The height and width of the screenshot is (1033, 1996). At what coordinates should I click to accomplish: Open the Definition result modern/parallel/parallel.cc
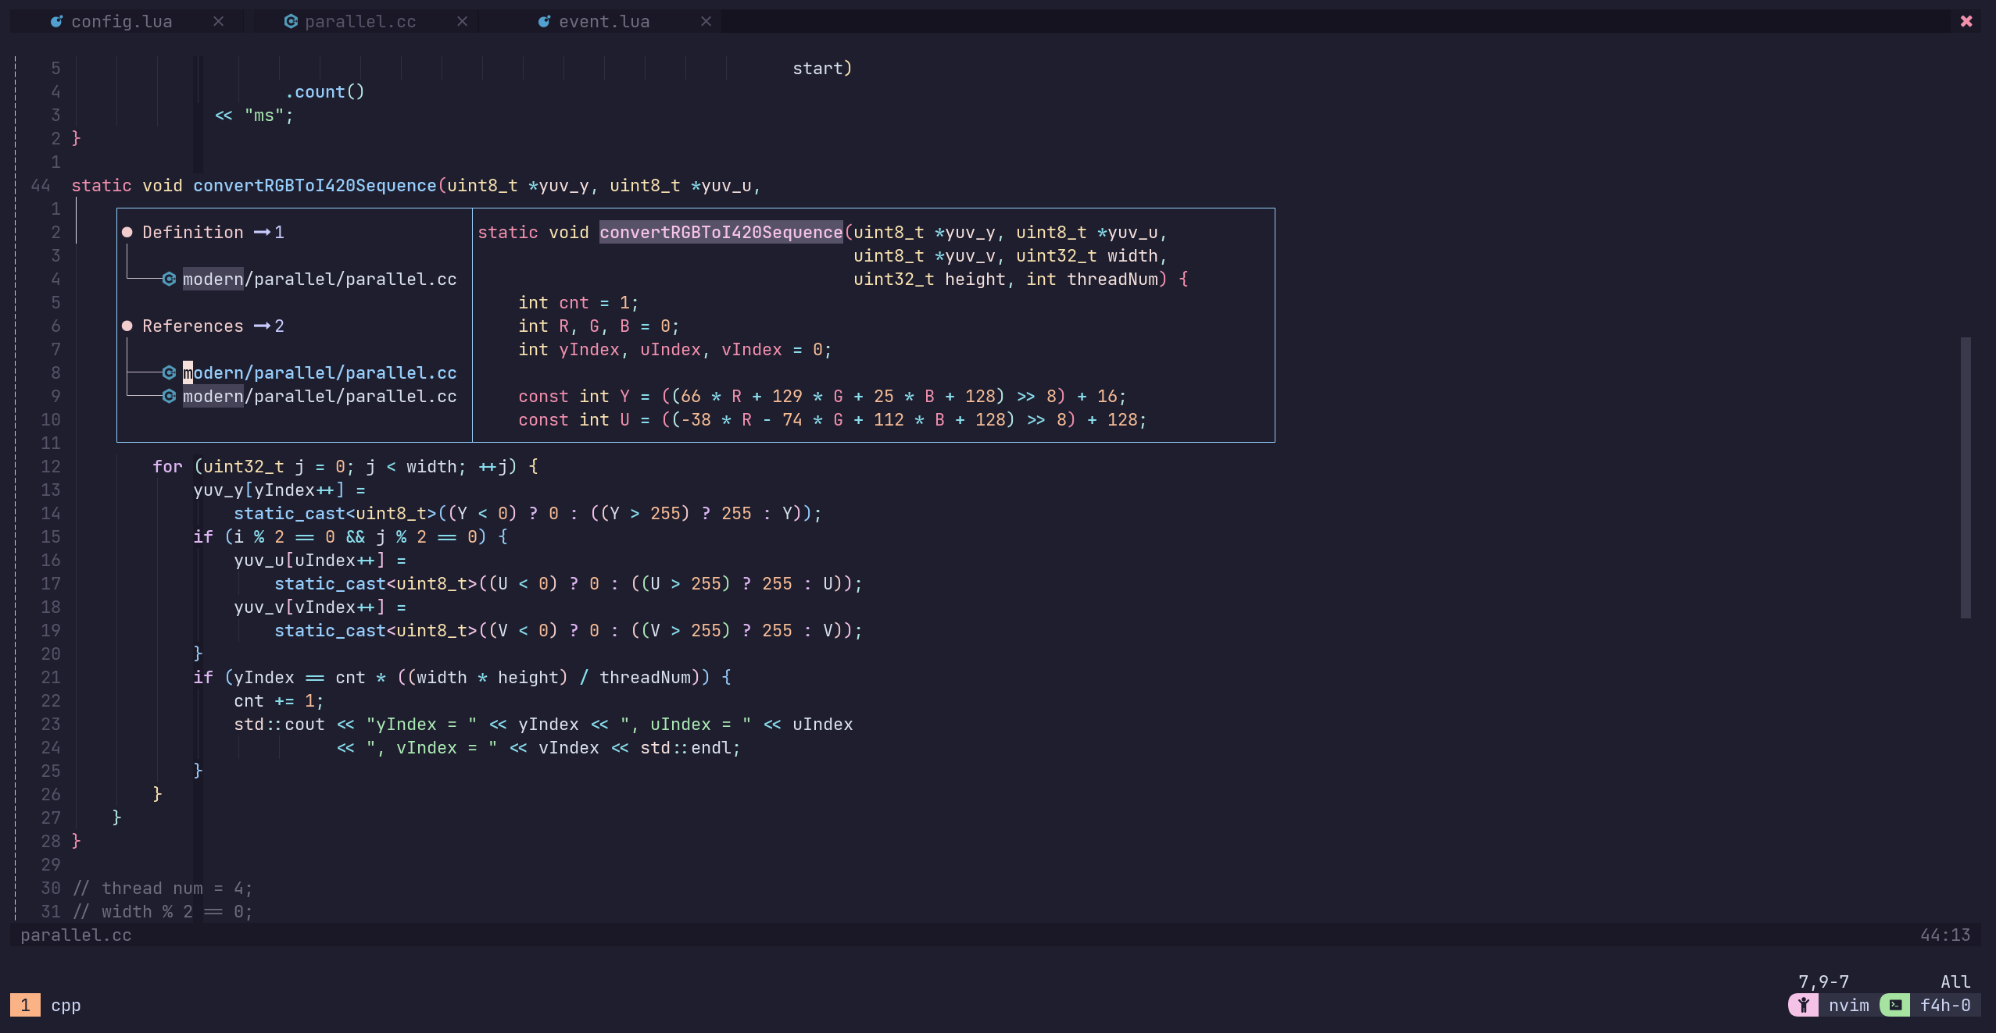319,280
